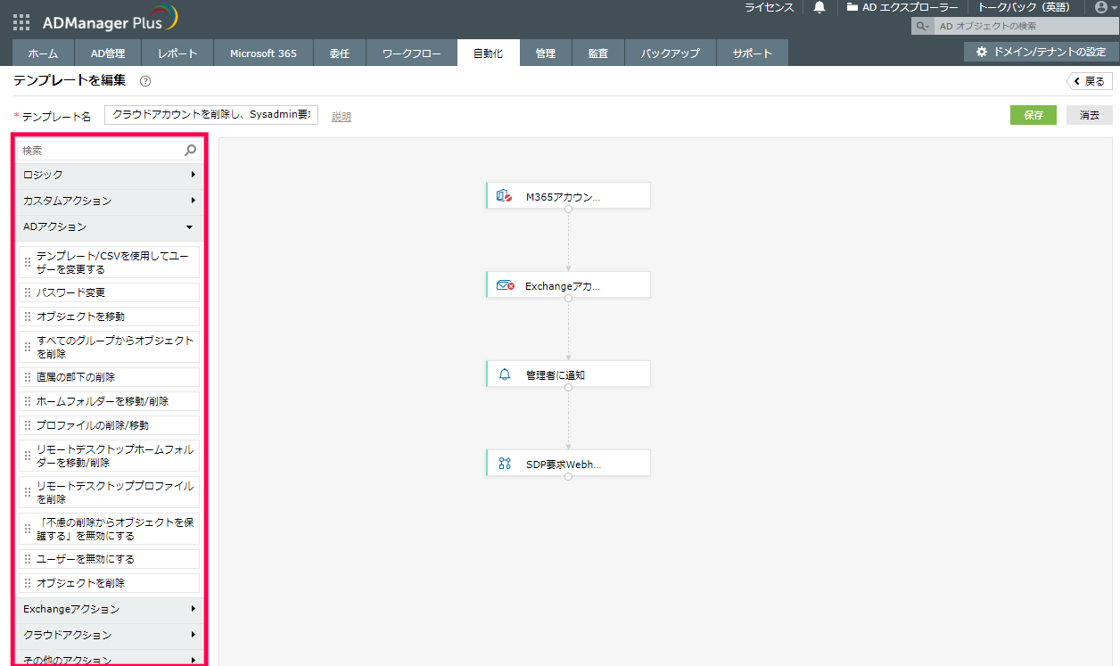
Task: Open the notification bell icon
Action: pyautogui.click(x=819, y=8)
